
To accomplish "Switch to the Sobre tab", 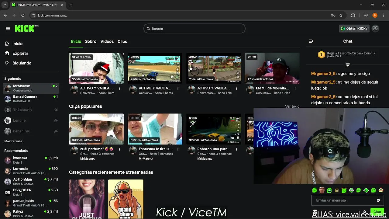I will click(x=91, y=41).
